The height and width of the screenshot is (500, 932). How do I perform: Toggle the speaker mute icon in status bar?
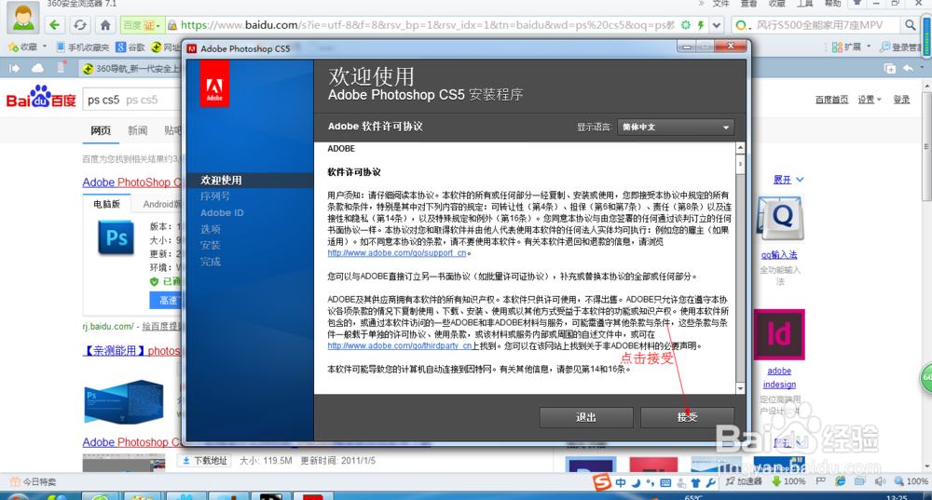coord(880,481)
